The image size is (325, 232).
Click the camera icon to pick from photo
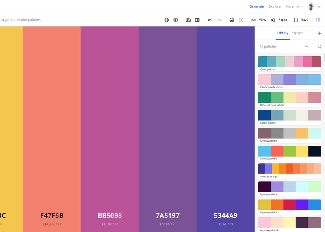tap(188, 20)
